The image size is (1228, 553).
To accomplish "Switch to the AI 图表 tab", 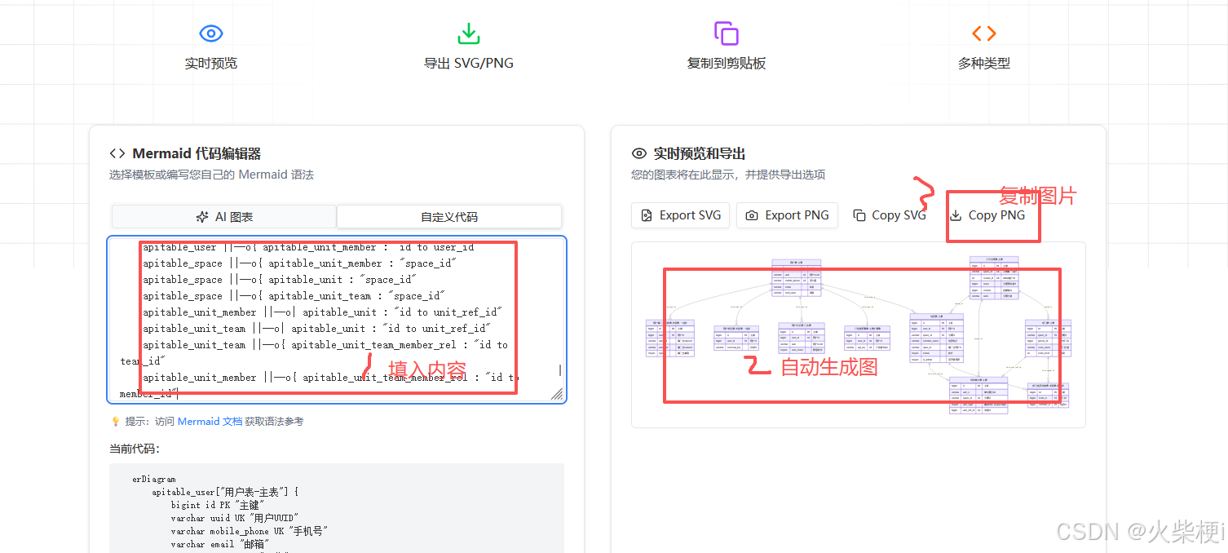I will pos(224,216).
